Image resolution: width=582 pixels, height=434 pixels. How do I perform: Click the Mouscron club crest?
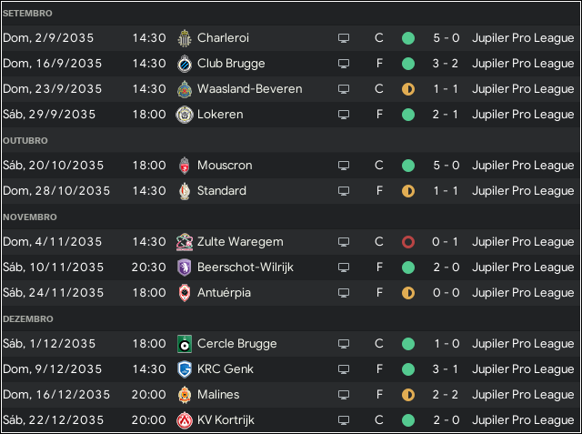185,166
